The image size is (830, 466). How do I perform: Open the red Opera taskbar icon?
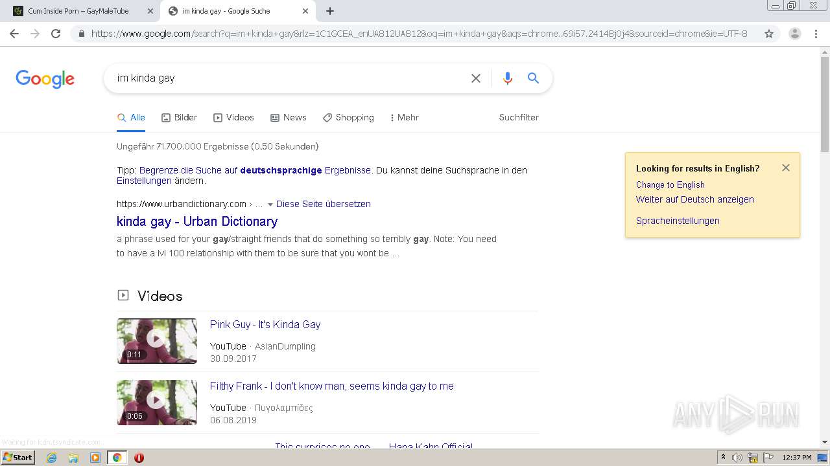(139, 458)
